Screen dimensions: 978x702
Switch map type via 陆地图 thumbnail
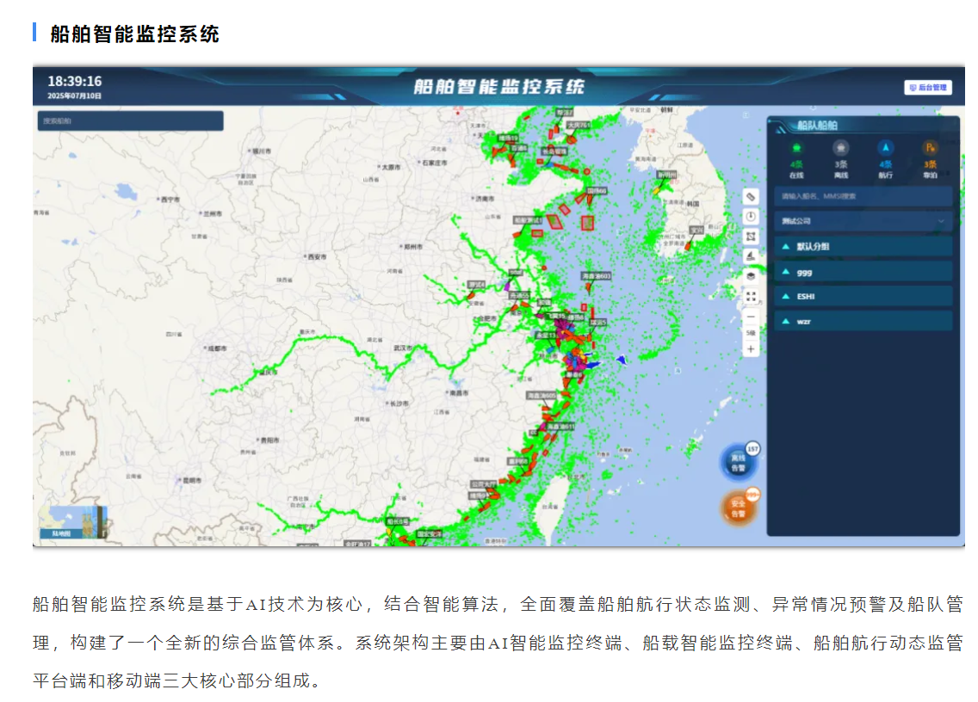(x=73, y=522)
